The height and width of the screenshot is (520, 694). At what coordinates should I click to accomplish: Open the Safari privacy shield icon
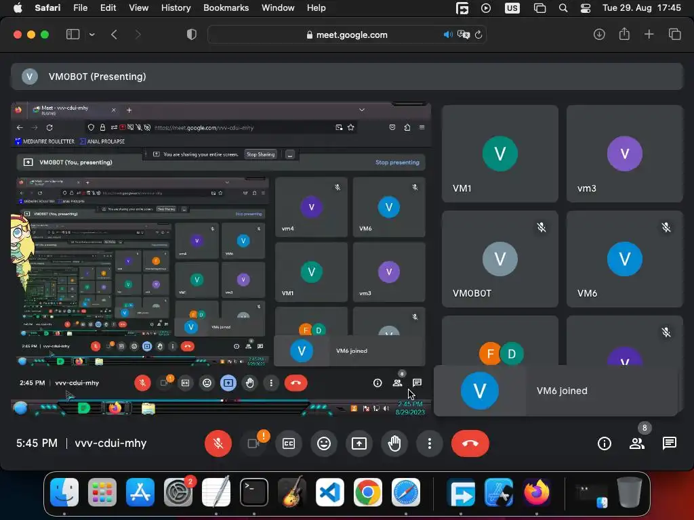(192, 35)
